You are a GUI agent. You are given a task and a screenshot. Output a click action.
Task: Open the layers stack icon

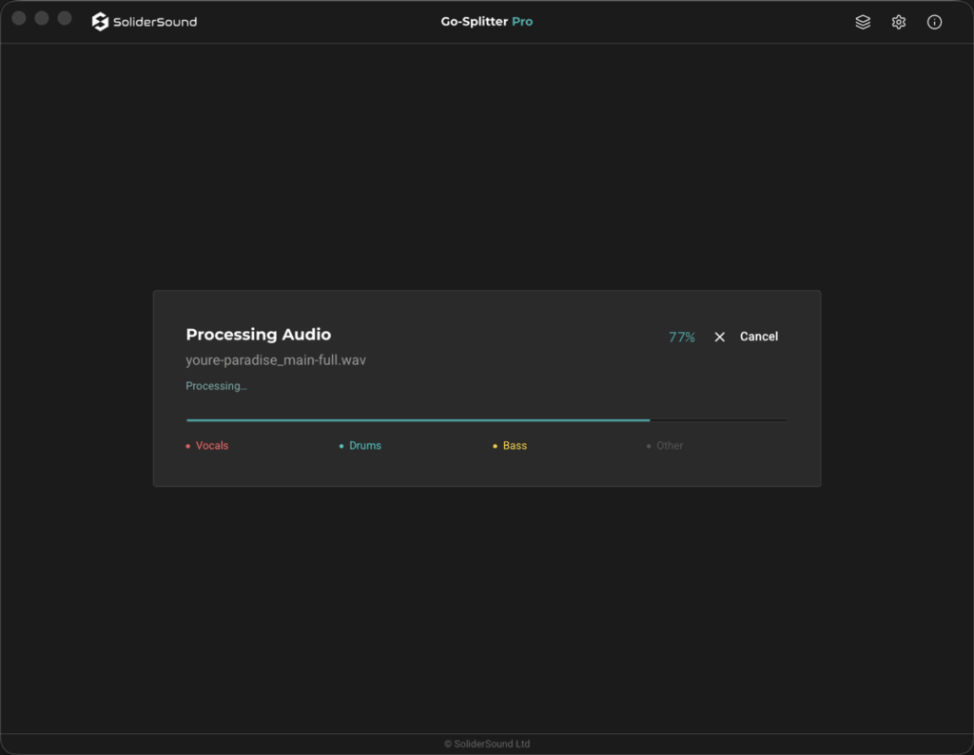pos(863,22)
